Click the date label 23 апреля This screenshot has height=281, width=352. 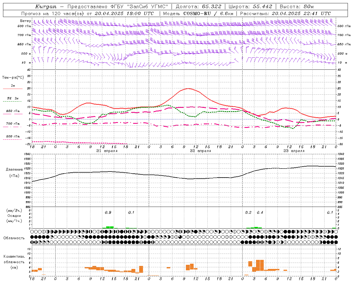click(x=294, y=151)
